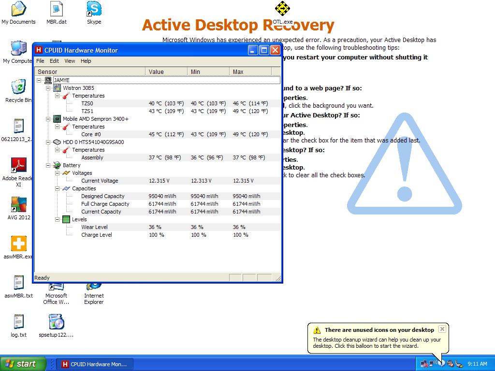Collapse the Voltages branch
The image size is (495, 371).
pos(57,173)
